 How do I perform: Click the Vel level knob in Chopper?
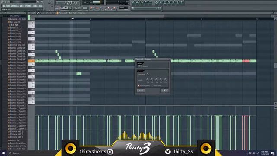pos(152,80)
